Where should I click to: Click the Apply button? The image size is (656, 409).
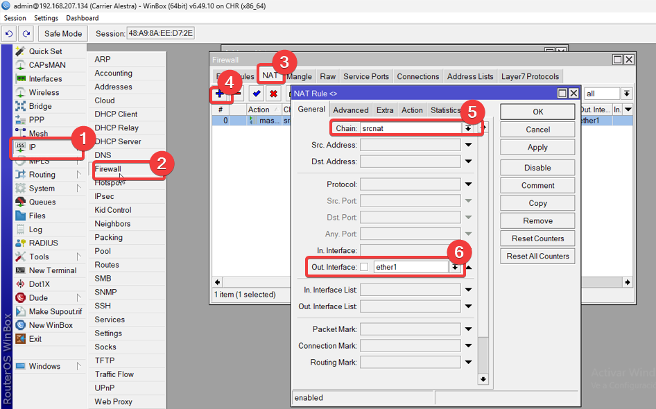pos(537,147)
